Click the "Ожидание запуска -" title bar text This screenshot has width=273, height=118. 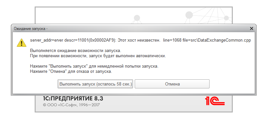[31, 29]
